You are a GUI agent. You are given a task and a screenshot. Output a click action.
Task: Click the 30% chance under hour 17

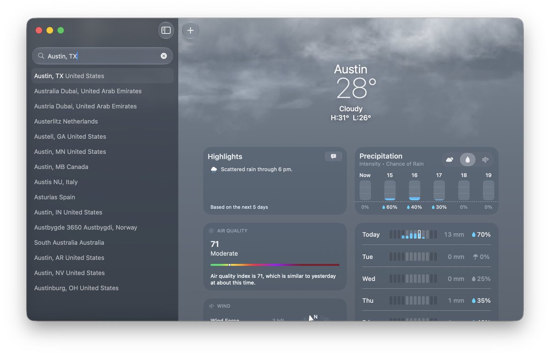point(439,207)
